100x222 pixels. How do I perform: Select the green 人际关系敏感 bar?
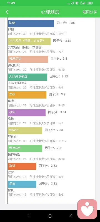pyautogui.click(x=27, y=77)
